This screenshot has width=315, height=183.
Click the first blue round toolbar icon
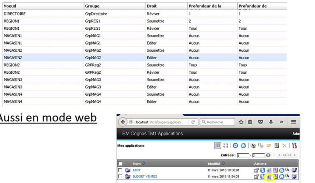(235, 146)
